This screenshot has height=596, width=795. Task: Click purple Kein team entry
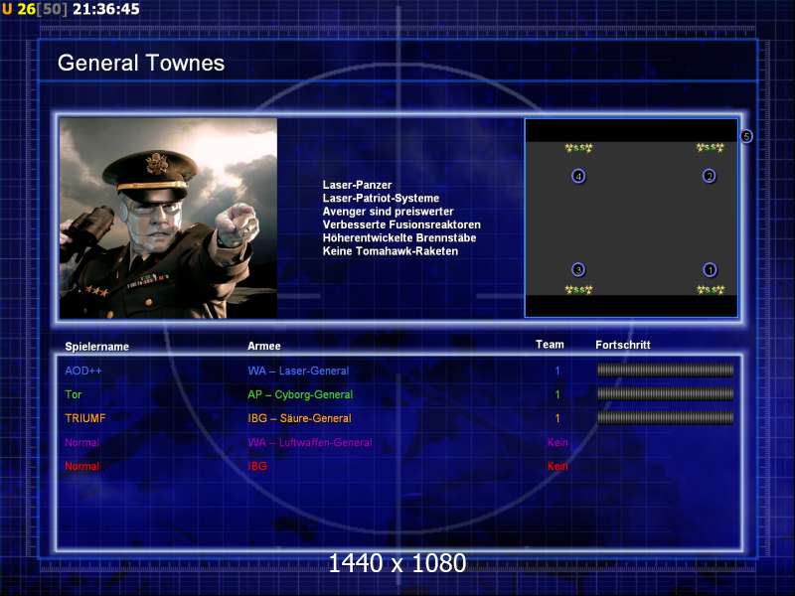tap(557, 442)
